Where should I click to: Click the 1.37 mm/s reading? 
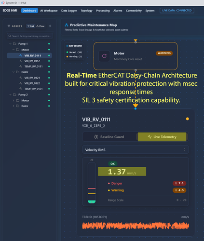[x=122, y=172]
